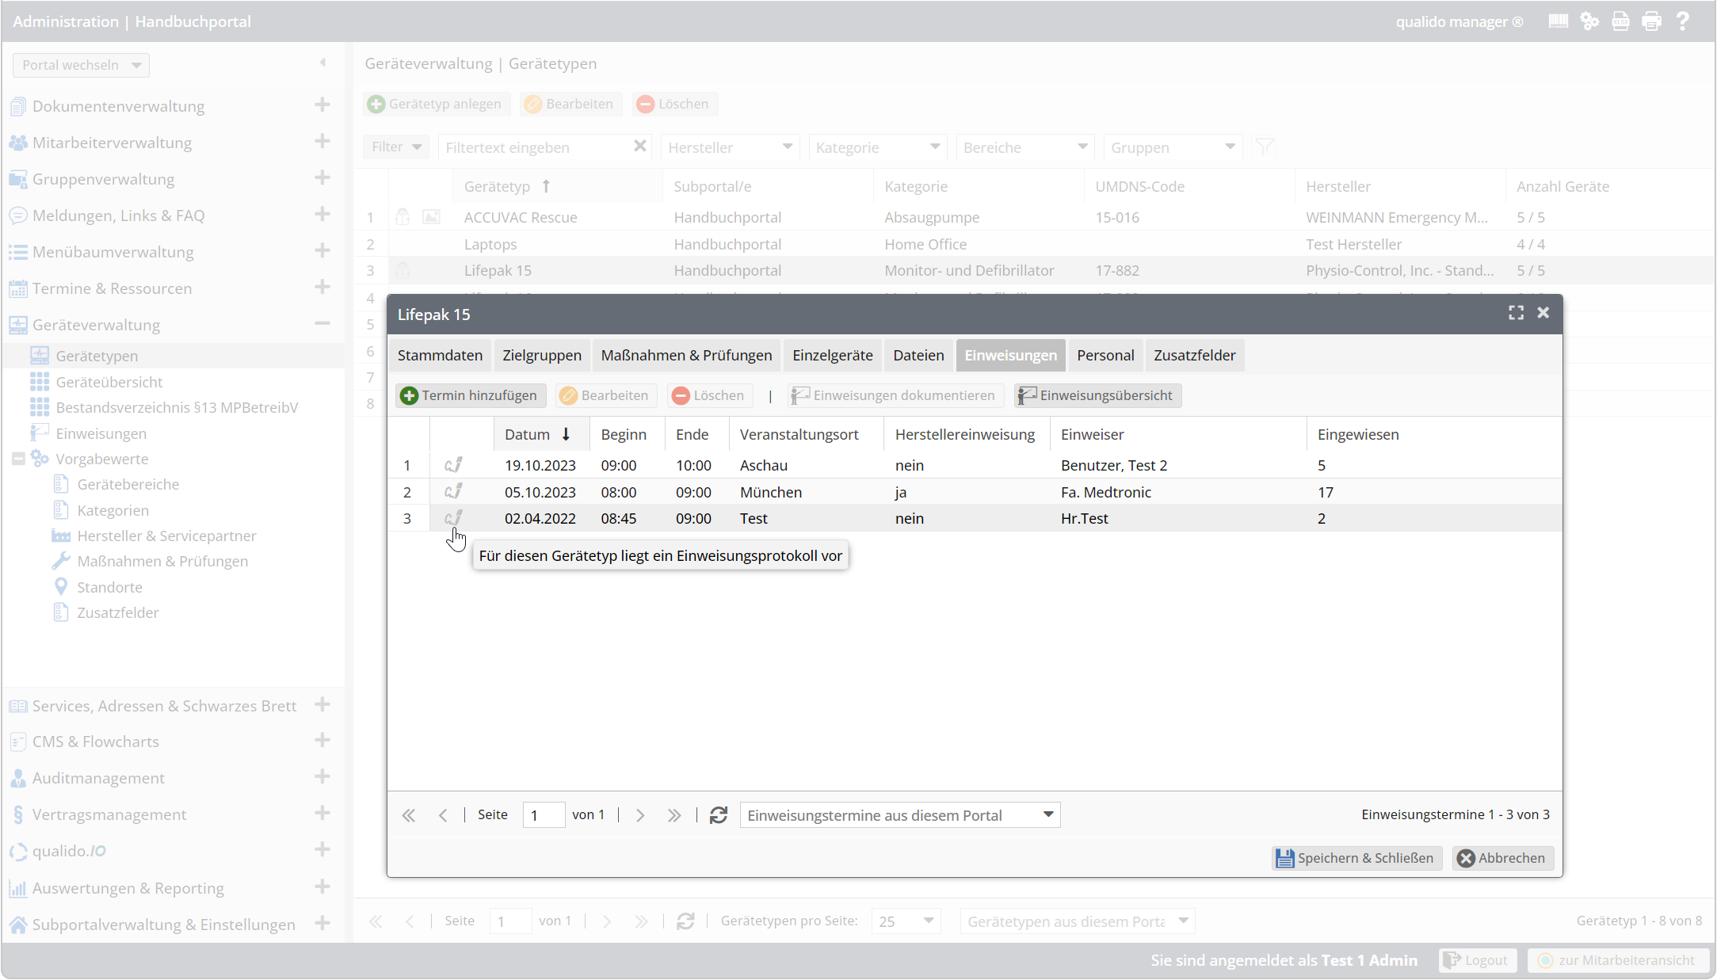Select Standorte in the sidebar tree
The width and height of the screenshot is (1717, 980).
109,587
